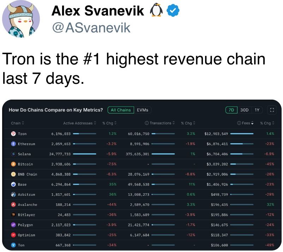283x252 pixels.
Task: Open the penguin profile avatar
Action: click(x=21, y=19)
